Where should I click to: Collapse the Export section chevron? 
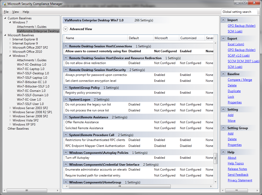223,39
